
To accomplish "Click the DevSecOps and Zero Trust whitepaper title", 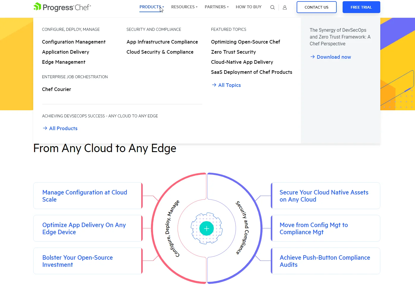I will [x=340, y=37].
